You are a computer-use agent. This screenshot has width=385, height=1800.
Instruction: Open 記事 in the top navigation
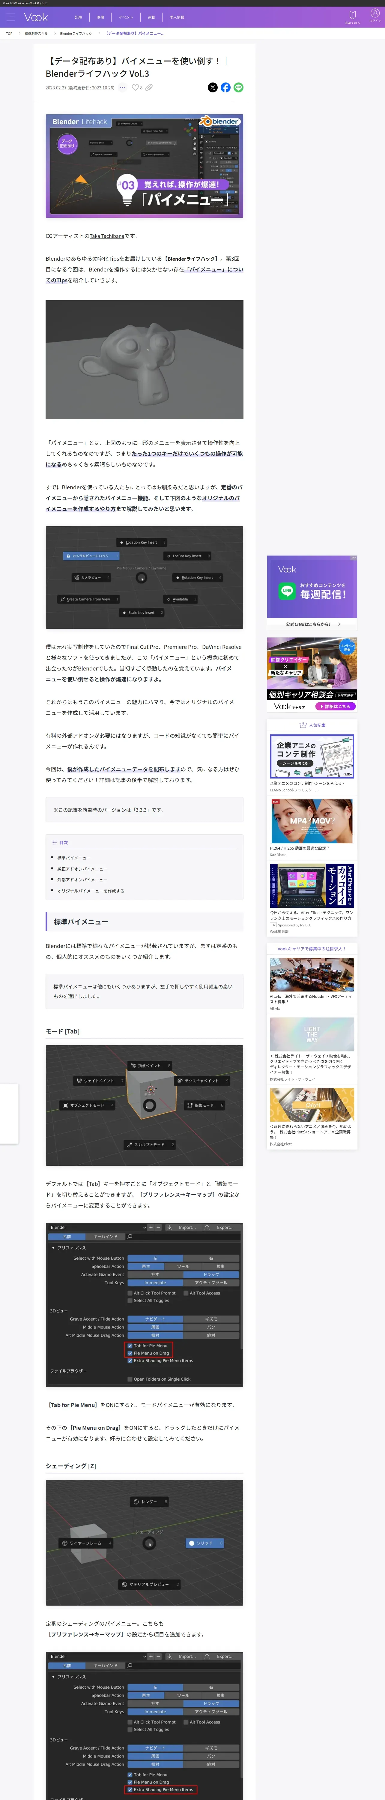(x=78, y=17)
